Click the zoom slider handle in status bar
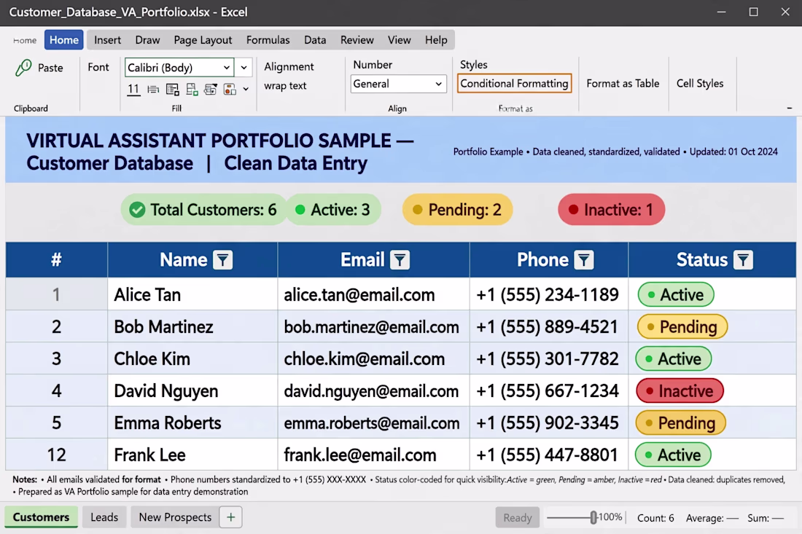Screen dimensions: 802x534 point(593,518)
